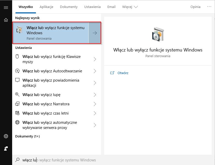The width and height of the screenshot is (215, 165).
Task: Click the notification icon beside powiadomienia aplikacji
Action: coord(17,80)
